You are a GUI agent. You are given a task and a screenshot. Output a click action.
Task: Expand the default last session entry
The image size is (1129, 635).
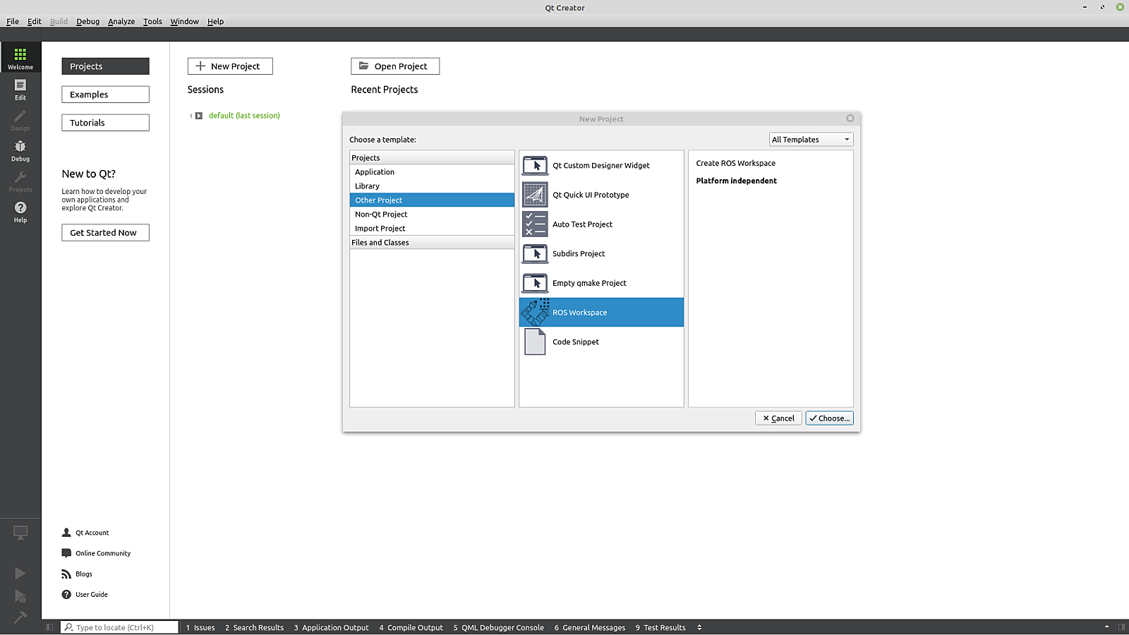[199, 116]
